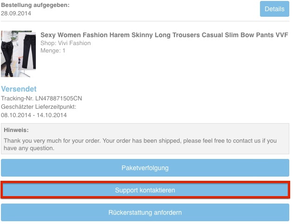293x224 pixels.
Task: Click the seller's thank you message text
Action: click(x=140, y=144)
